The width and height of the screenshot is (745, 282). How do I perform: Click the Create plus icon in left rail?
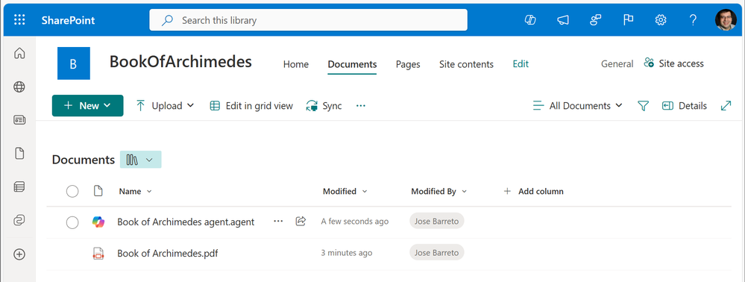[x=19, y=254]
